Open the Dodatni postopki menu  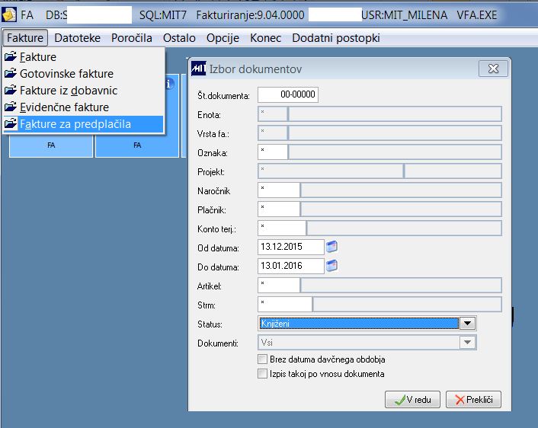pos(336,38)
